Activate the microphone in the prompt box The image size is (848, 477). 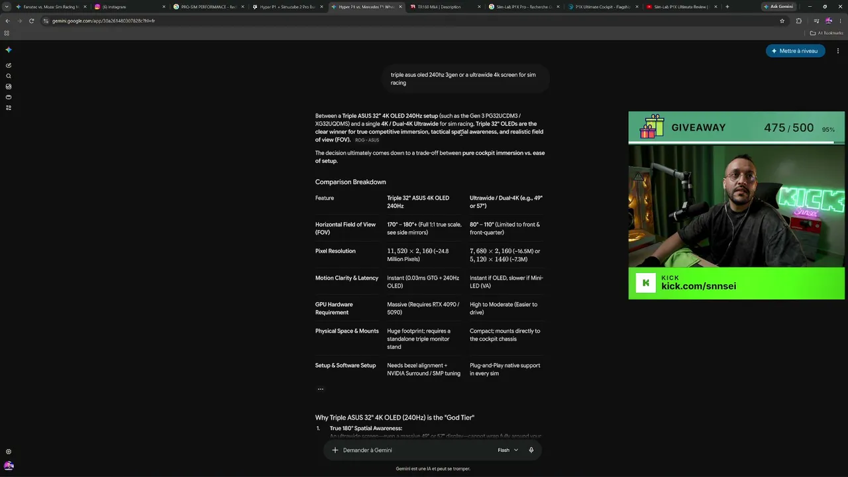[x=531, y=450]
